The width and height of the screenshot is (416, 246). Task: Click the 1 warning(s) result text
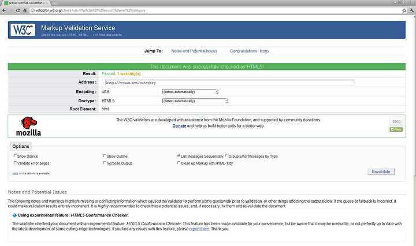pos(129,74)
